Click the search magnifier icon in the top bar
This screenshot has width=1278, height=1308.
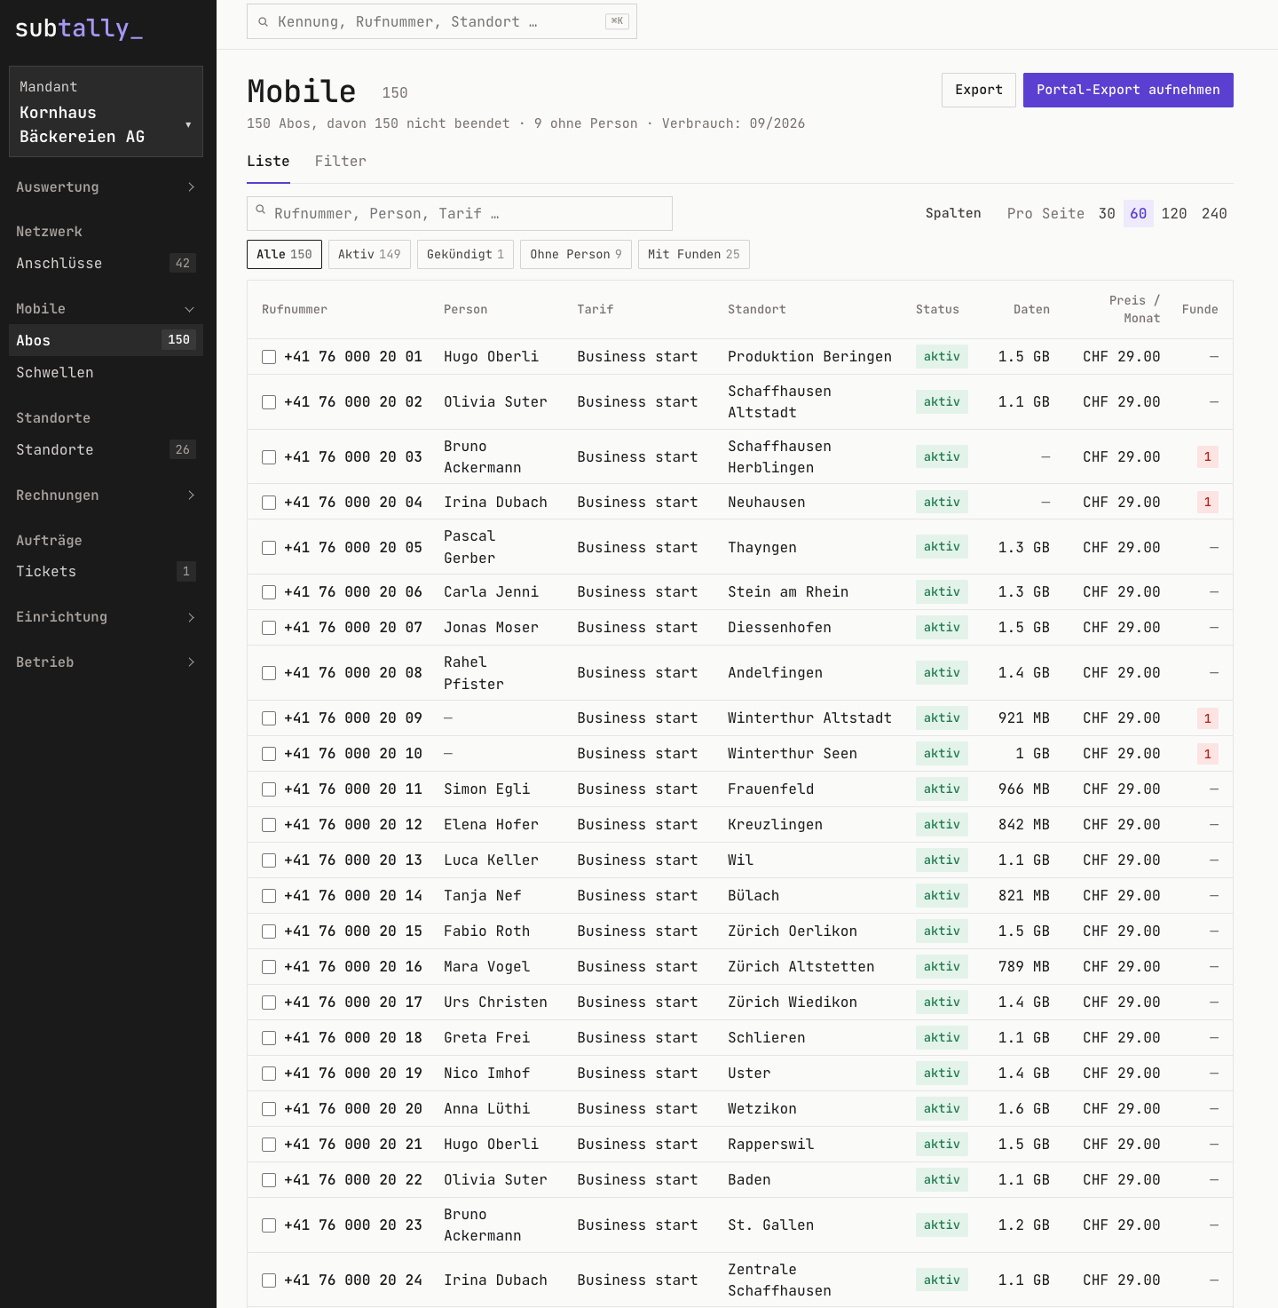pos(264,22)
